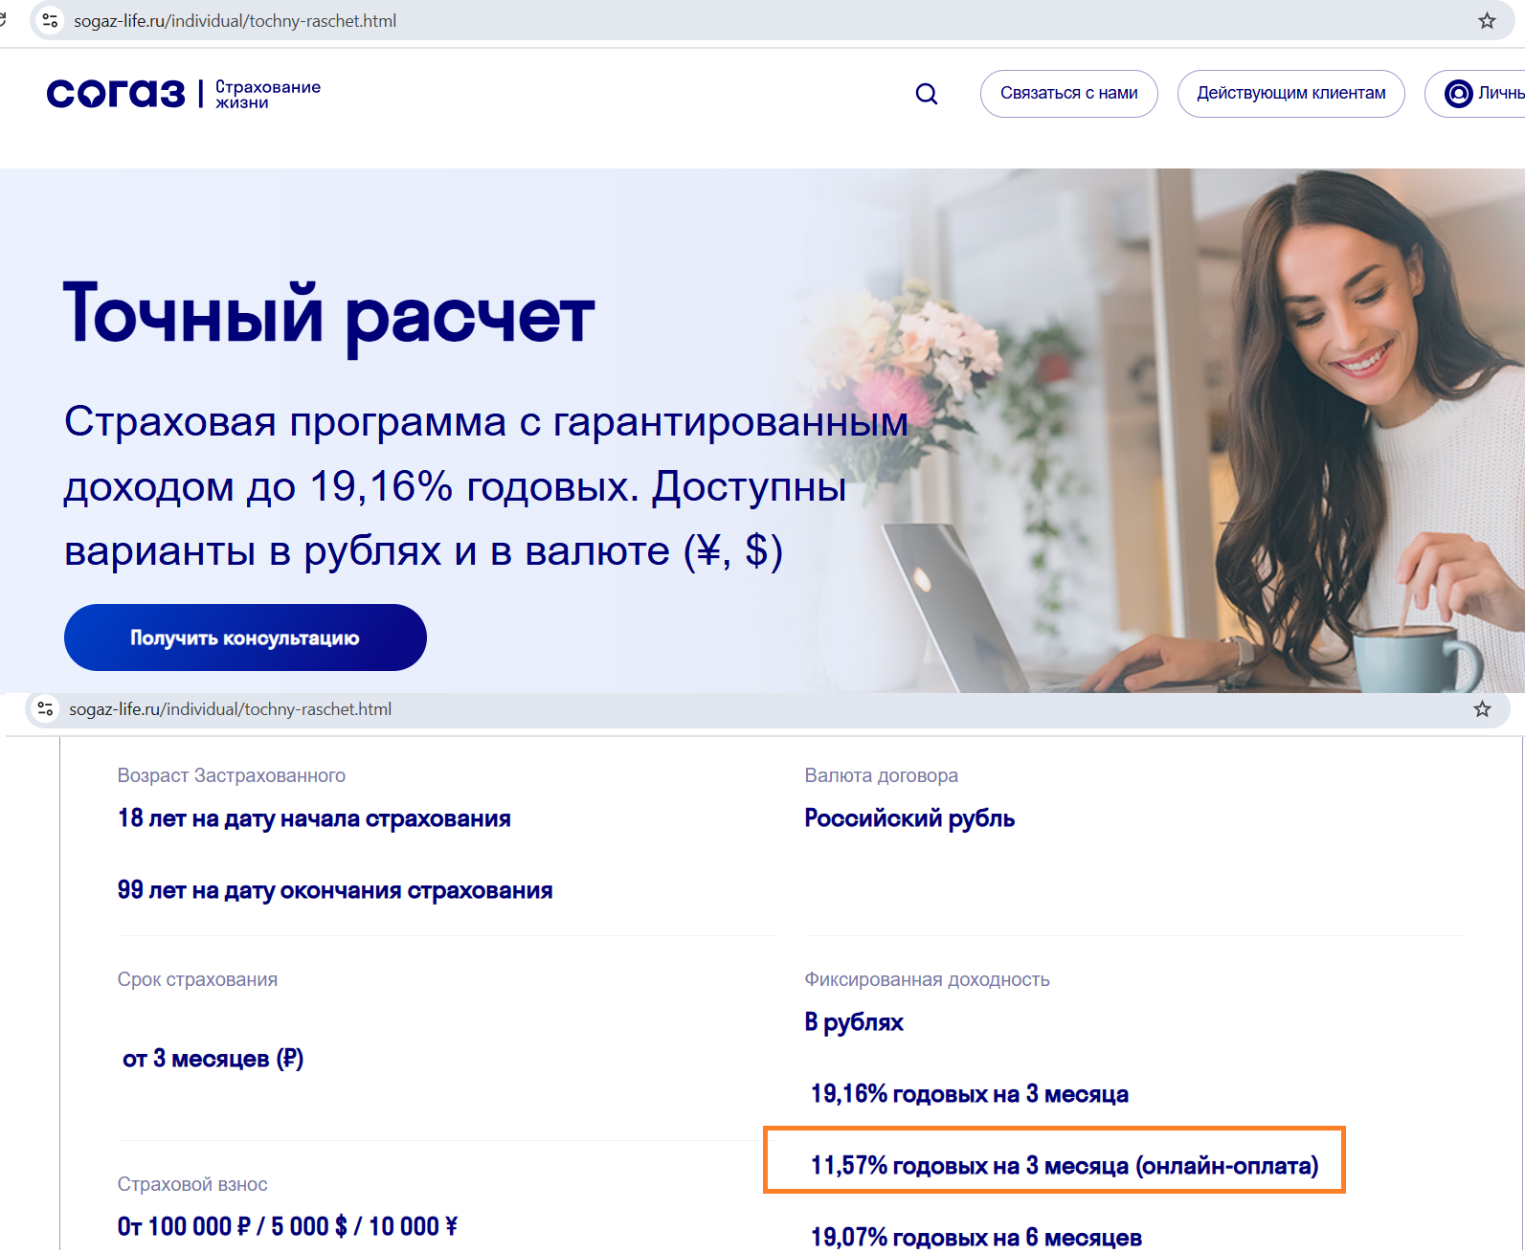Click 'Связаться с нами' button
1525x1254 pixels.
(x=1068, y=94)
